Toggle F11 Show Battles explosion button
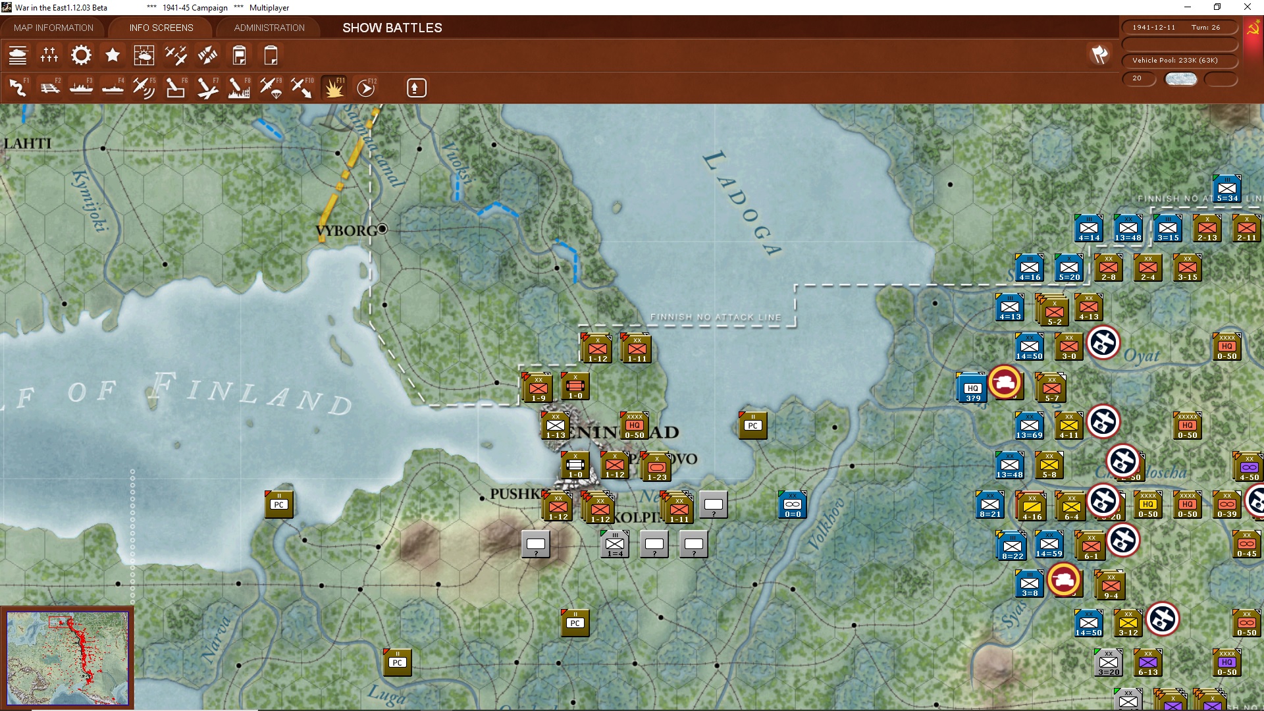Viewport: 1264px width, 711px height. tap(334, 88)
